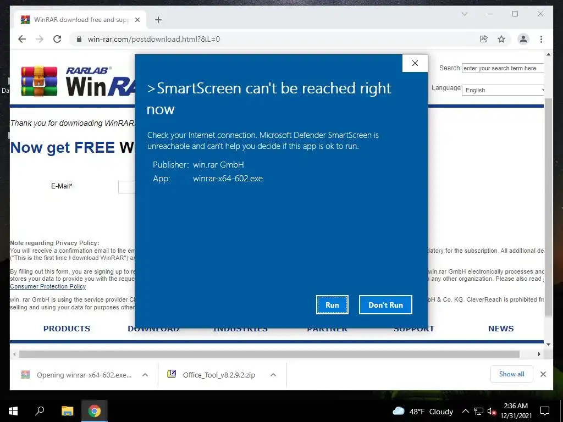Show all downloads
This screenshot has width=563, height=422.
click(512, 374)
